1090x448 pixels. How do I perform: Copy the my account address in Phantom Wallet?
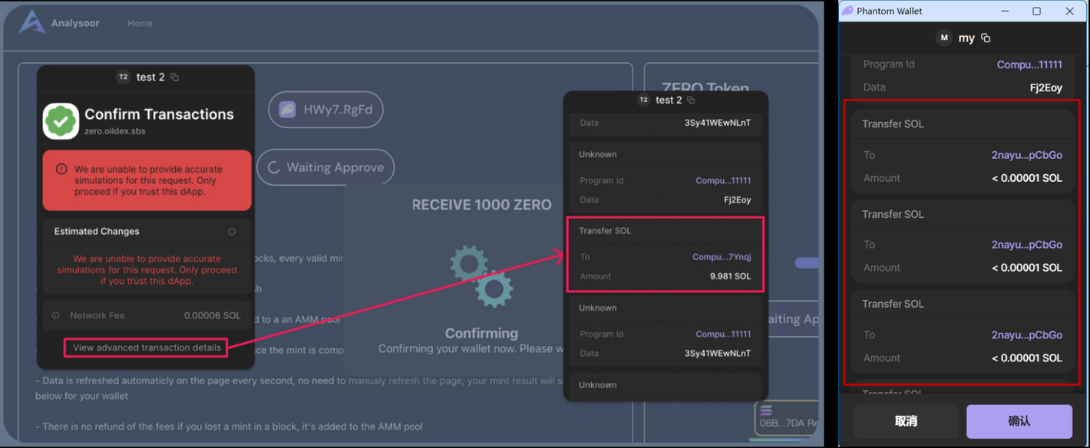(986, 38)
